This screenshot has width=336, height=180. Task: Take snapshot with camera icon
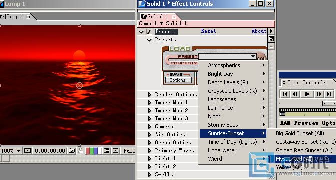[x=72, y=151]
